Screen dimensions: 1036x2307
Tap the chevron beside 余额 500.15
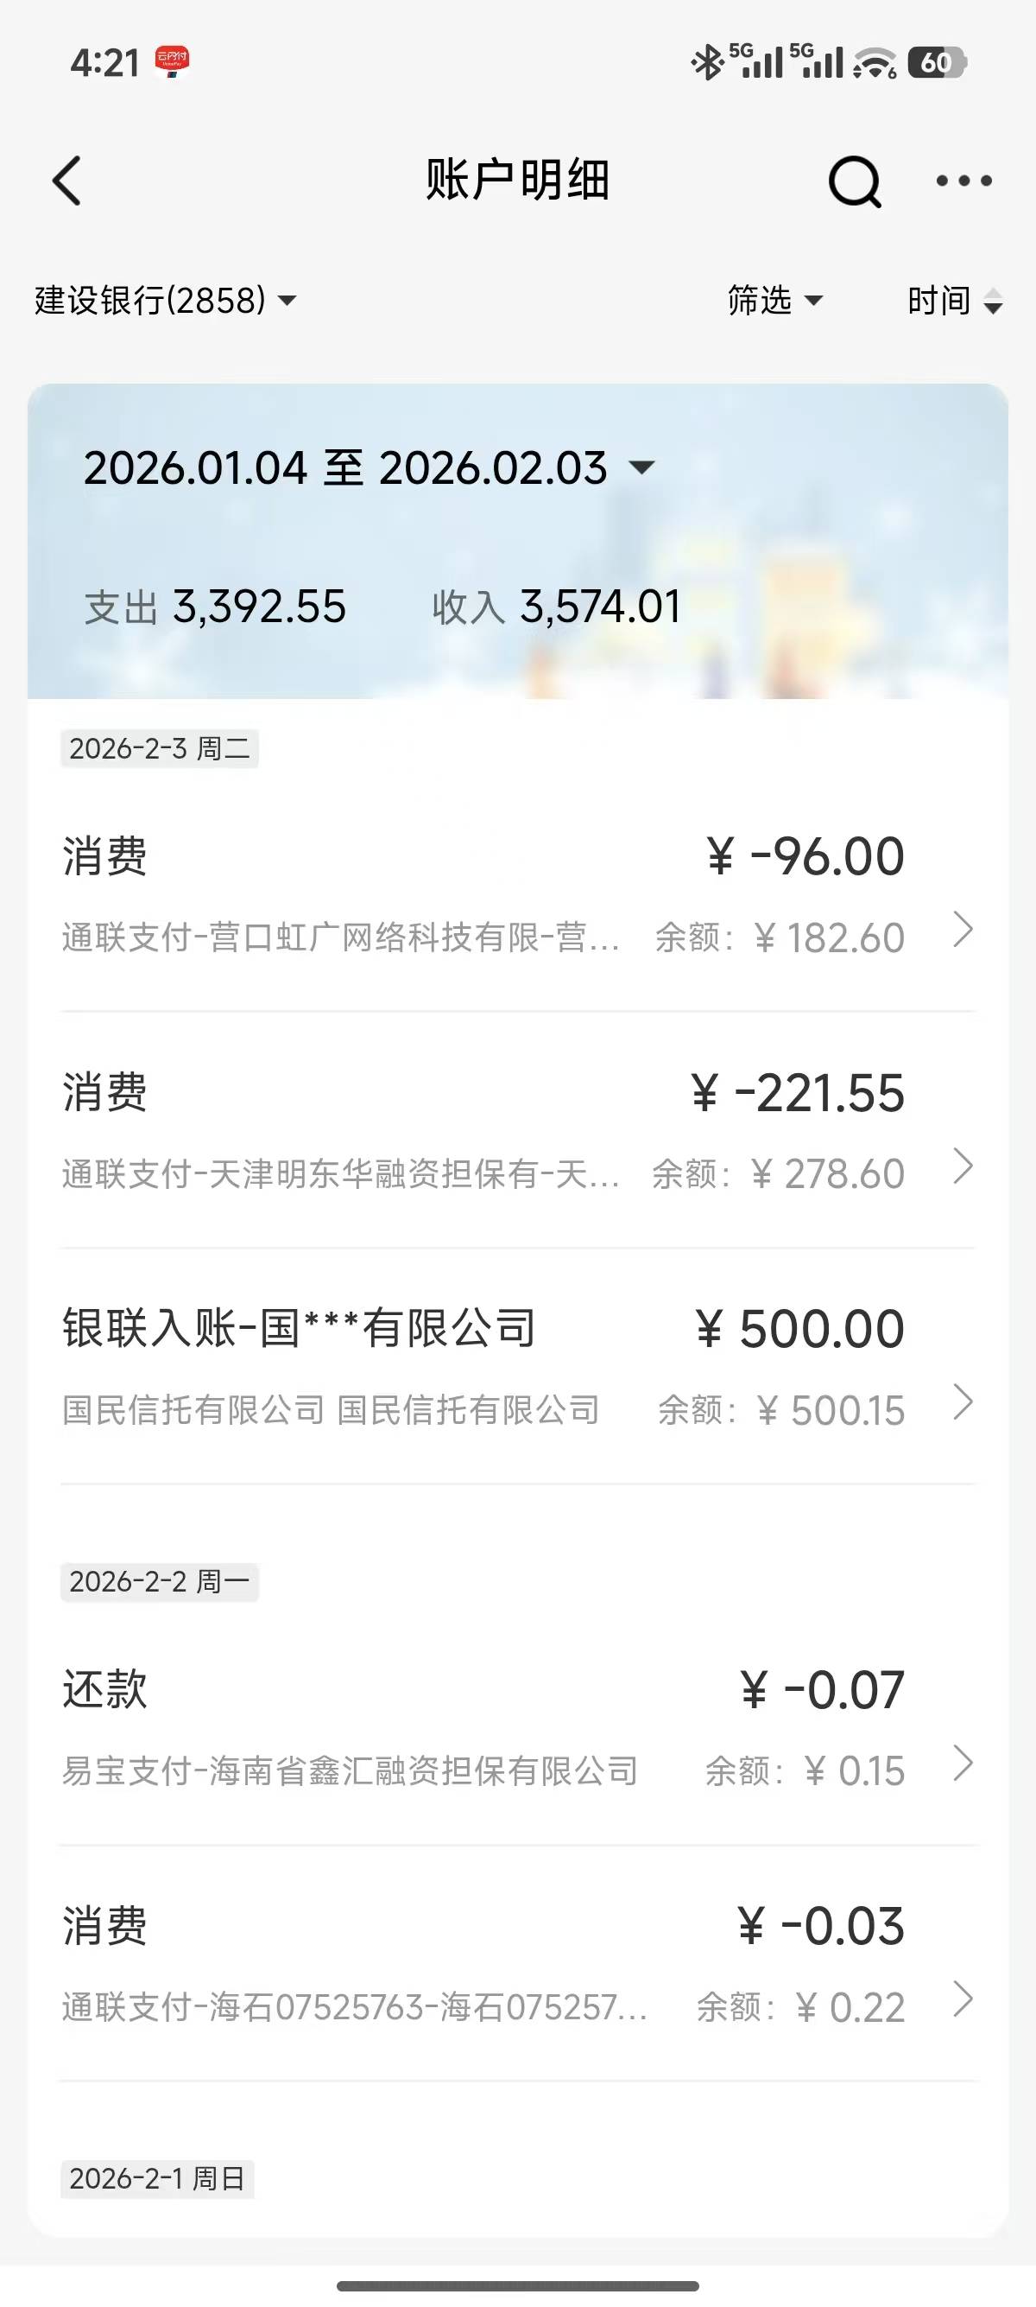[x=963, y=1402]
